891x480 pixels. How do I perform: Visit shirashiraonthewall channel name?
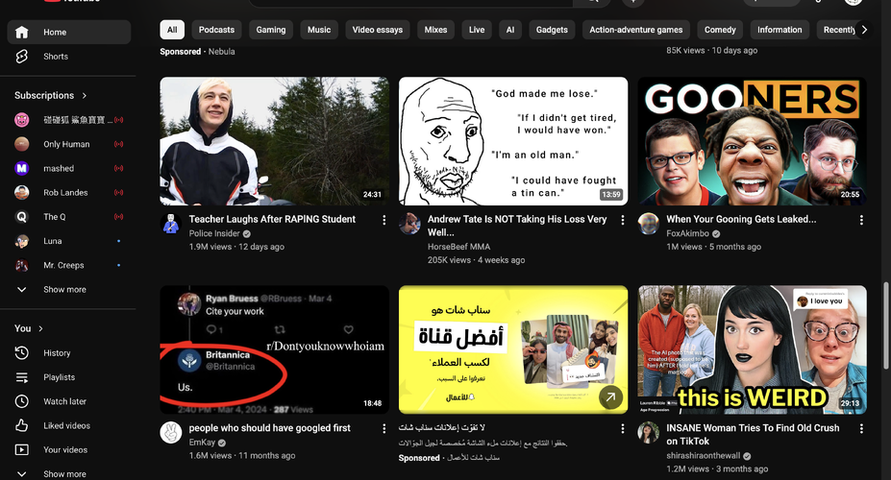pos(703,455)
